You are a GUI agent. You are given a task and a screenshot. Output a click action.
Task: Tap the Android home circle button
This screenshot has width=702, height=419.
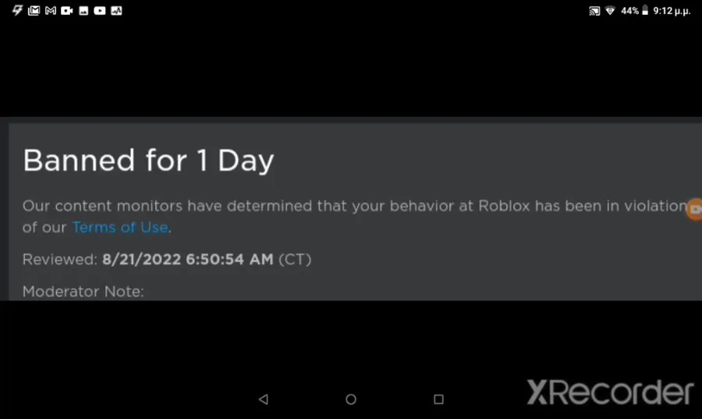click(351, 399)
